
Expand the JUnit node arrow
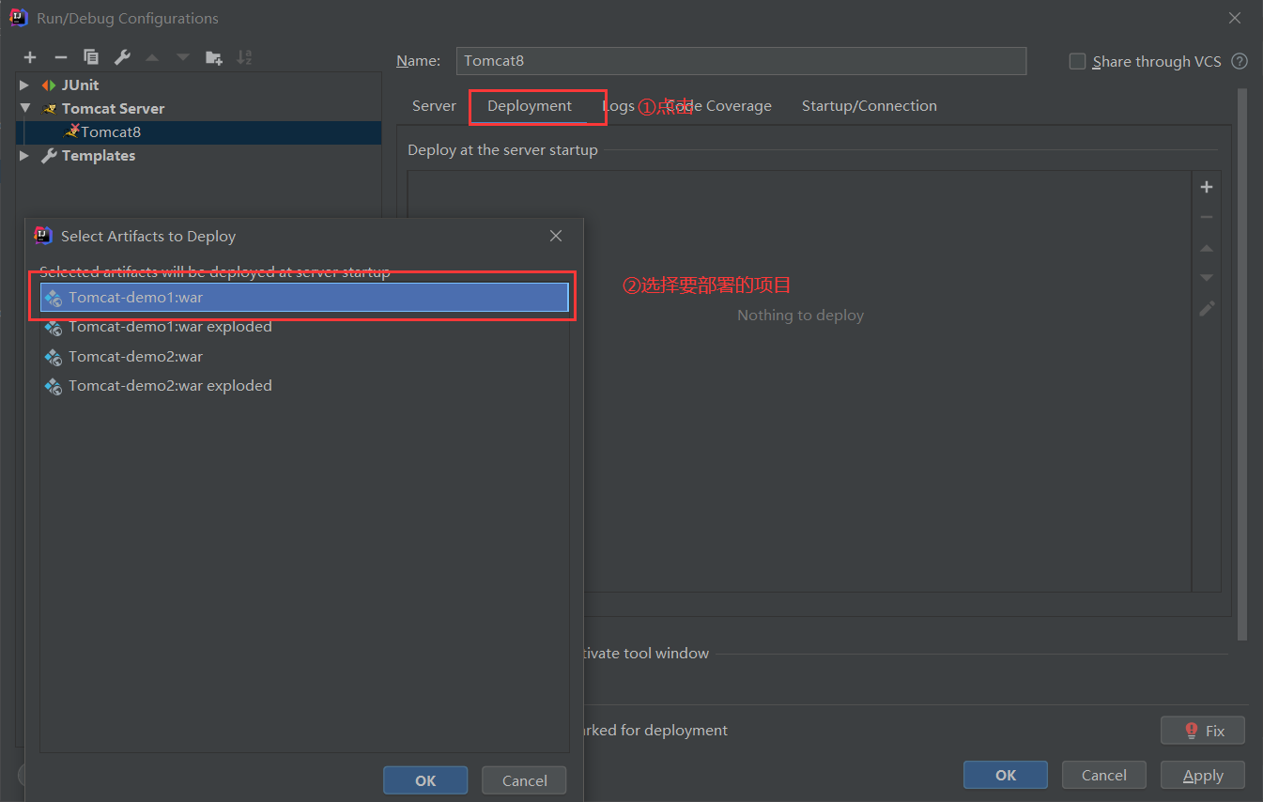click(x=25, y=85)
